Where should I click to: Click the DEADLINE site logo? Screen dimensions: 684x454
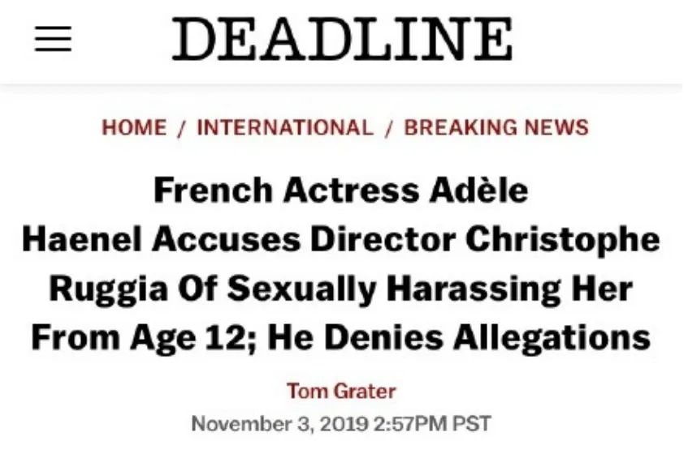pyautogui.click(x=342, y=38)
